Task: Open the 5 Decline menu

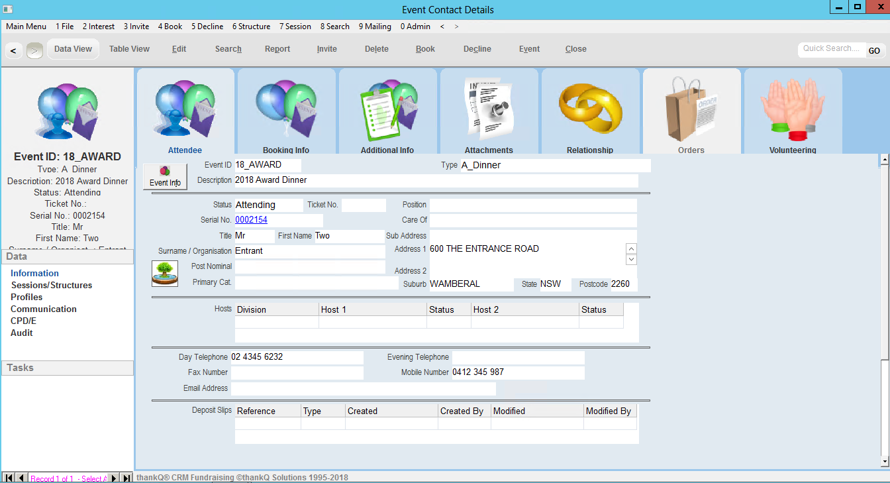Action: [x=207, y=27]
